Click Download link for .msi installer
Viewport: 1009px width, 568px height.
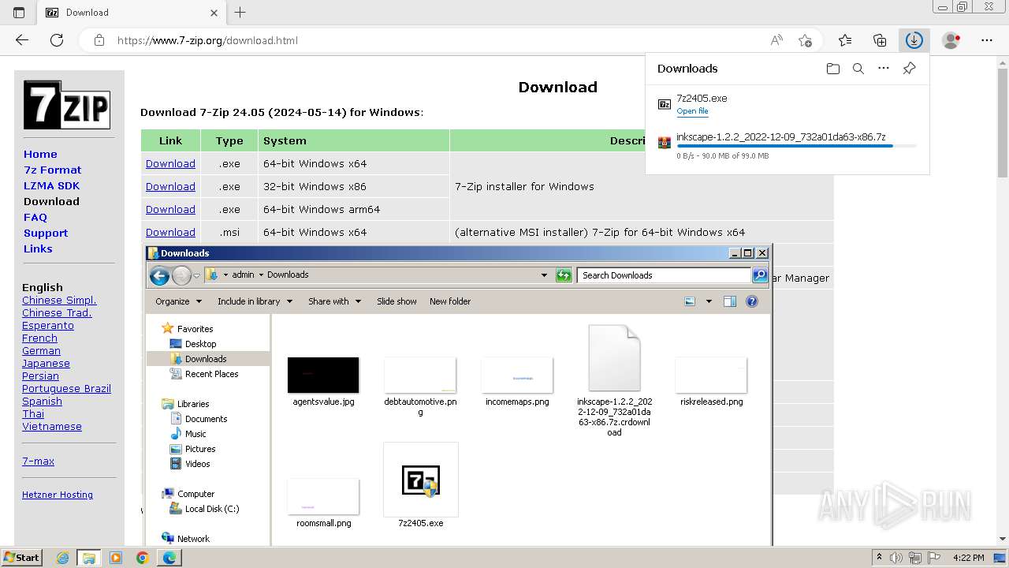tap(170, 233)
